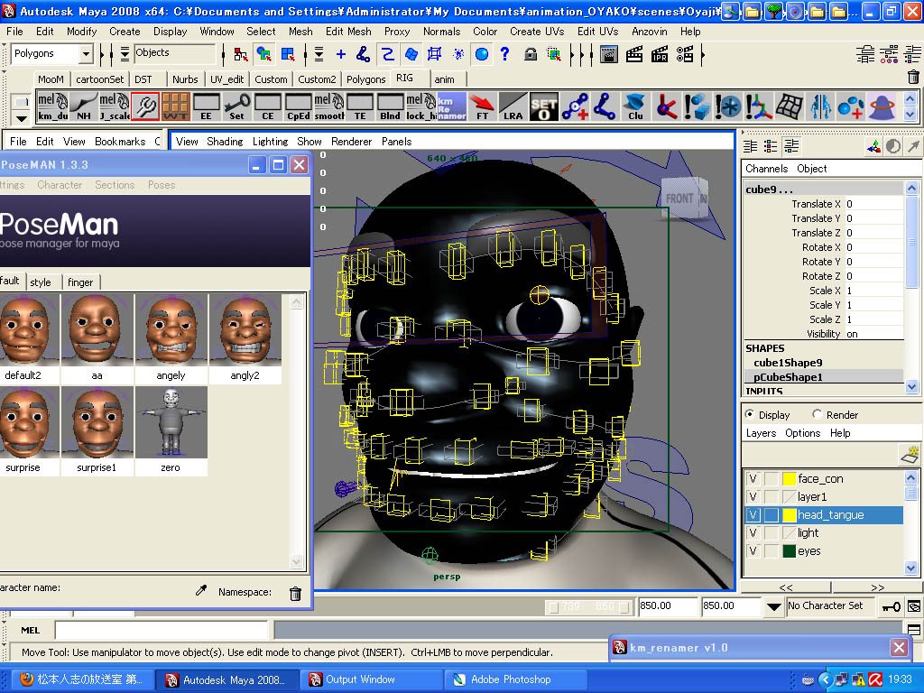
Task: Click the LRA shelf icon
Action: [x=513, y=106]
